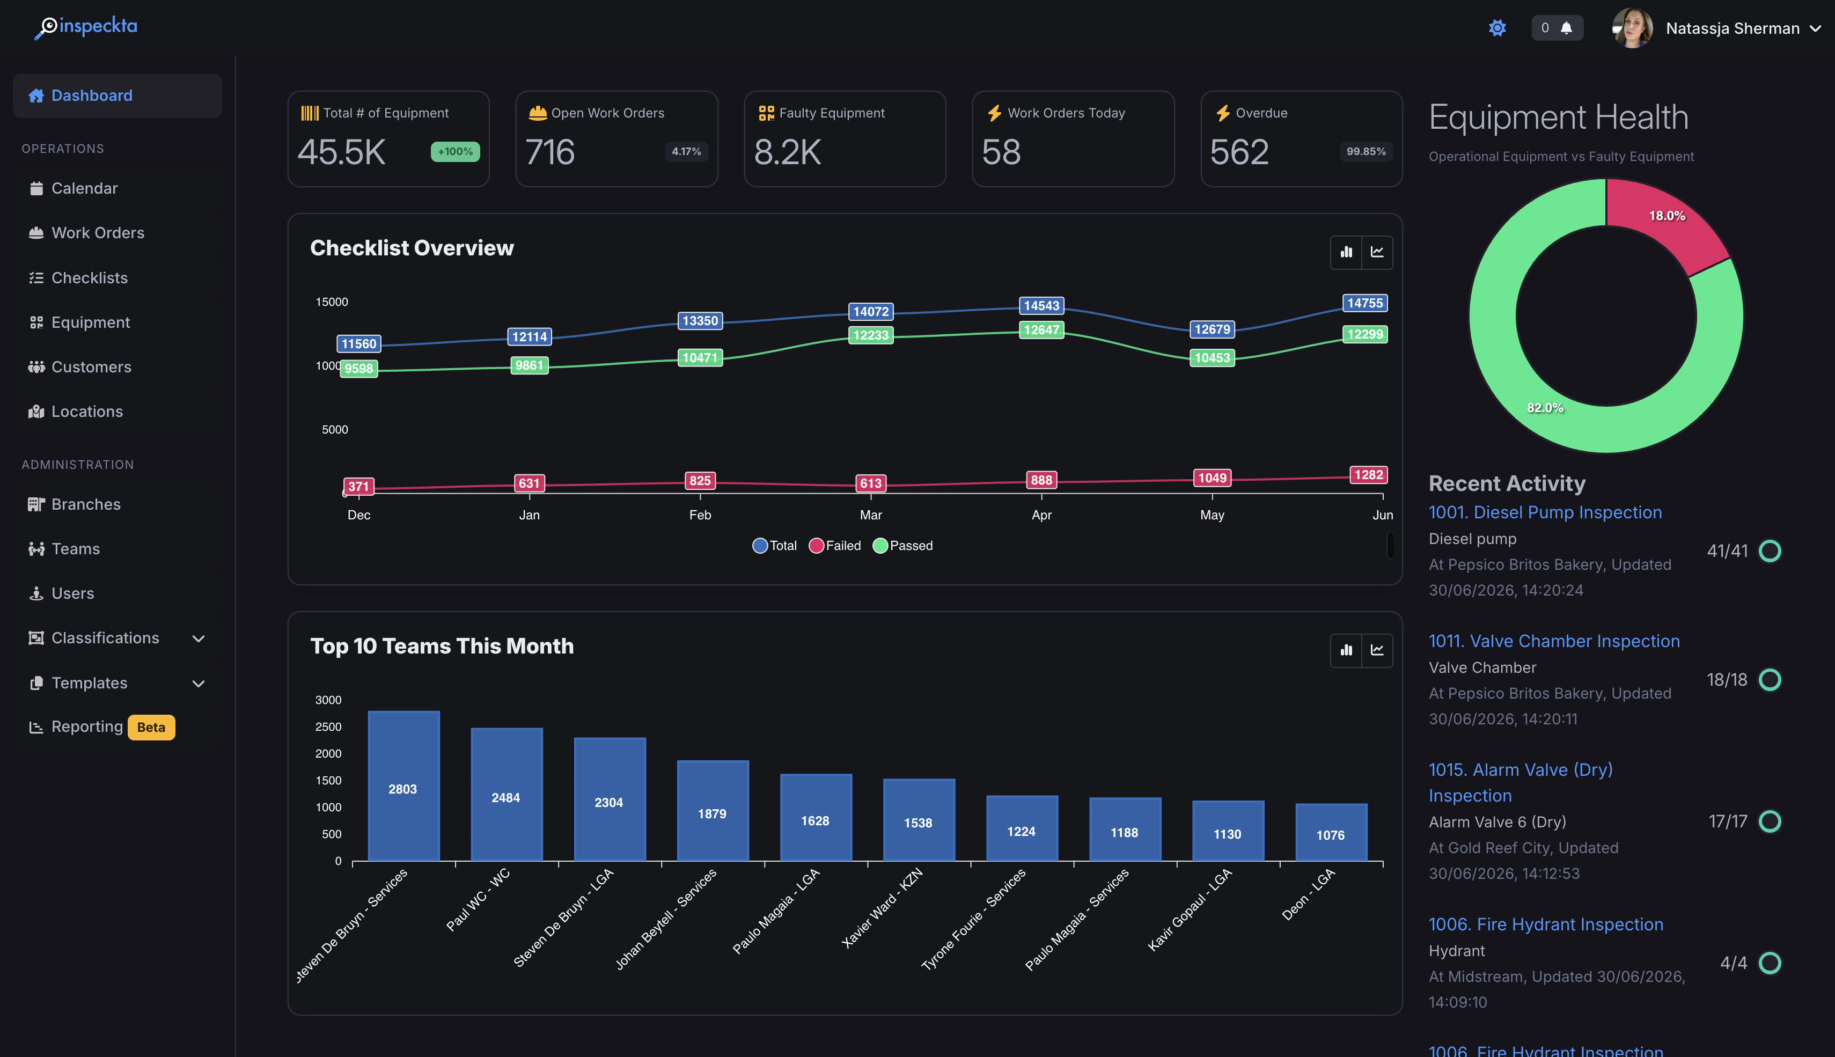Click the Dashboard home icon
Screen dimensions: 1835x1057
coord(35,96)
